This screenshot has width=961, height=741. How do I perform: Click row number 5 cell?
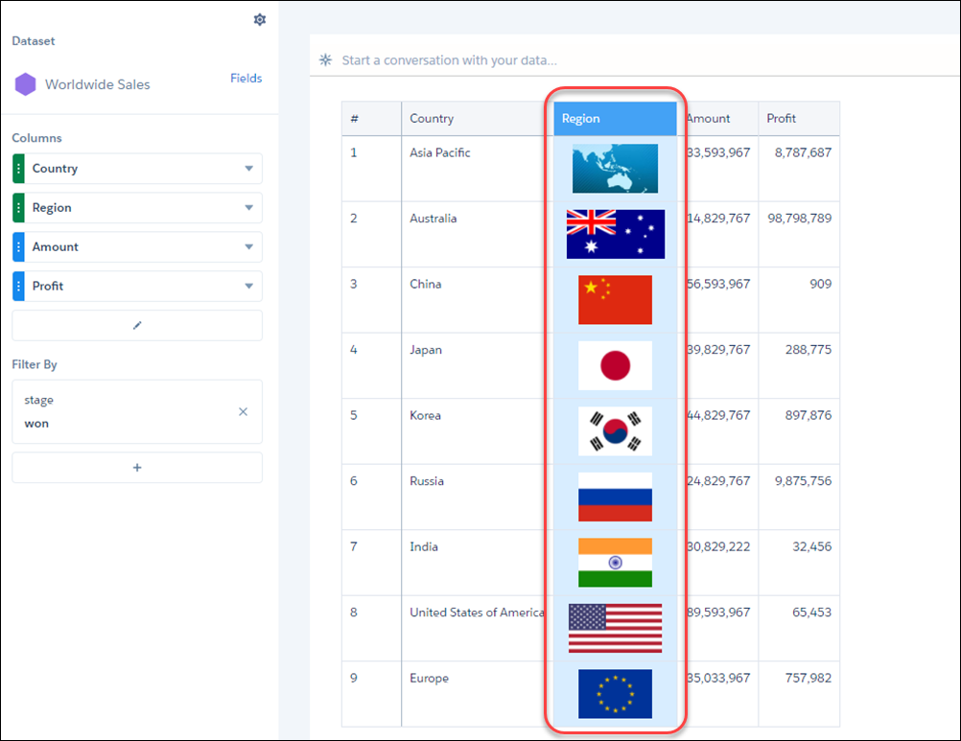[x=371, y=431]
